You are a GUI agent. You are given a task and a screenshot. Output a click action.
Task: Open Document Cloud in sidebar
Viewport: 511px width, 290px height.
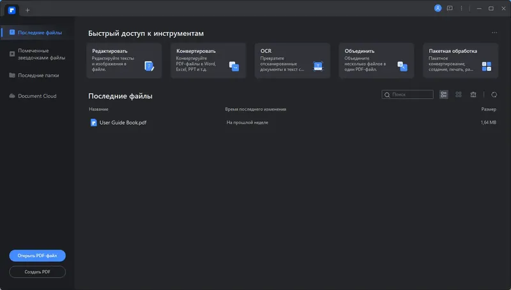36,96
